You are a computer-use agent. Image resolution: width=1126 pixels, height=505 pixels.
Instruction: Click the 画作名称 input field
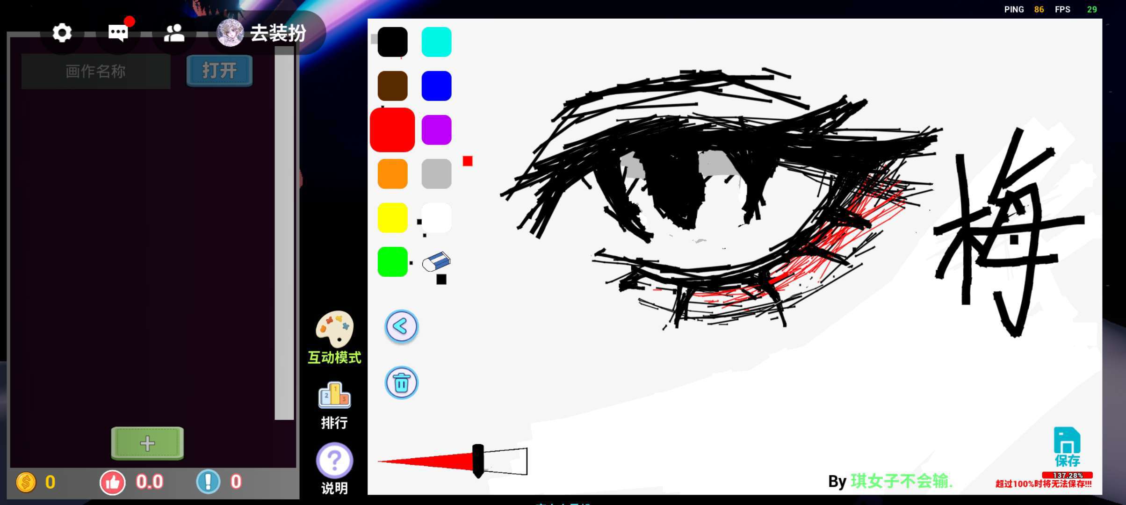coord(96,71)
